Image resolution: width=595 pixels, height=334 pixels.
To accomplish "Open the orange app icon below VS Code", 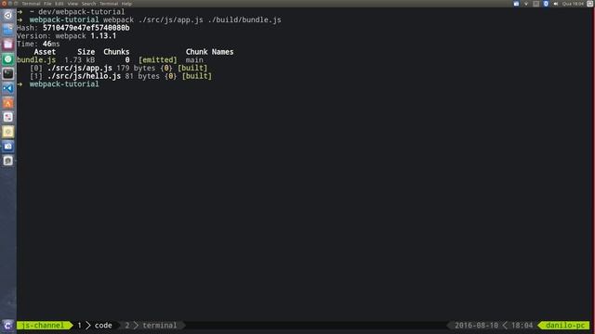I will point(8,103).
